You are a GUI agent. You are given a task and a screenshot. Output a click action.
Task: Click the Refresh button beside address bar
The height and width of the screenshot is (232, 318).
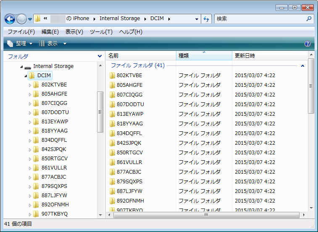pyautogui.click(x=206, y=19)
